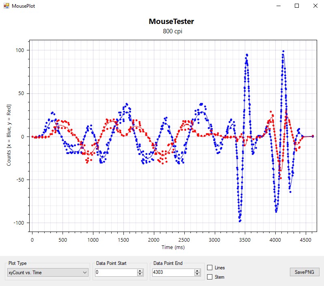Decrease Data Point Start with down arrow
The width and height of the screenshot is (324, 286).
point(140,274)
